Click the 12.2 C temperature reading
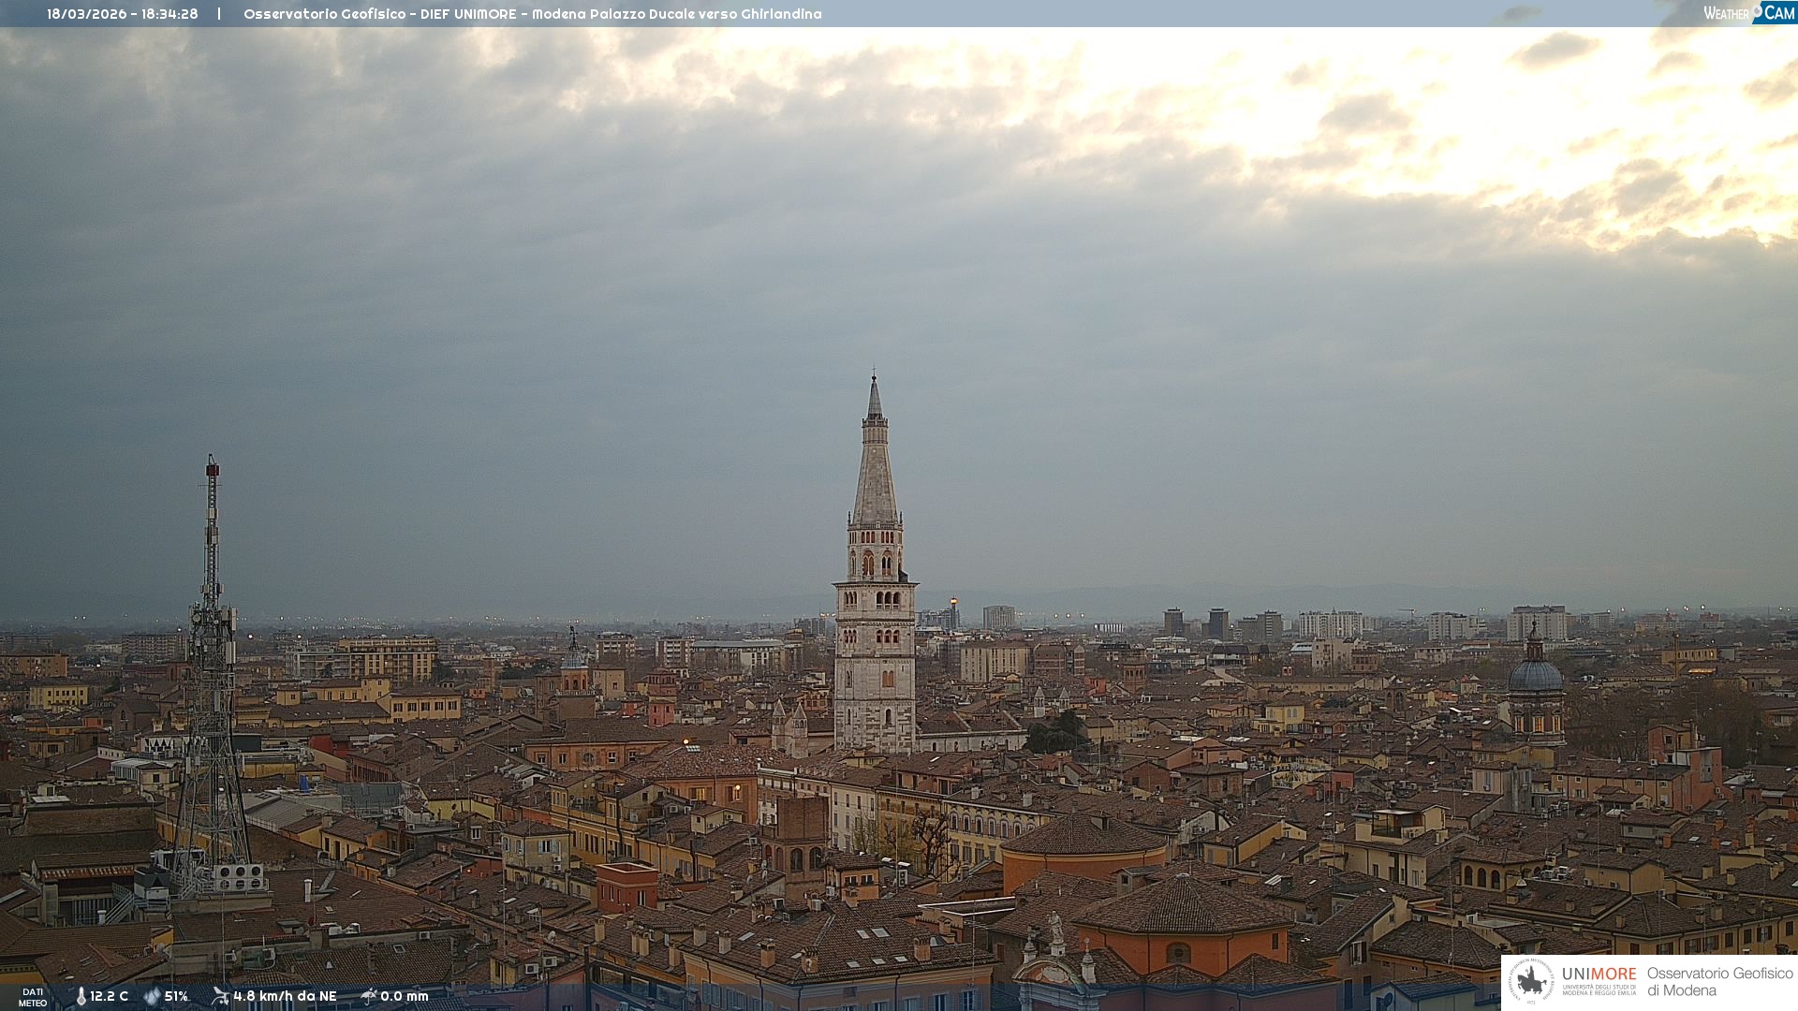The height and width of the screenshot is (1011, 1798). click(x=110, y=996)
